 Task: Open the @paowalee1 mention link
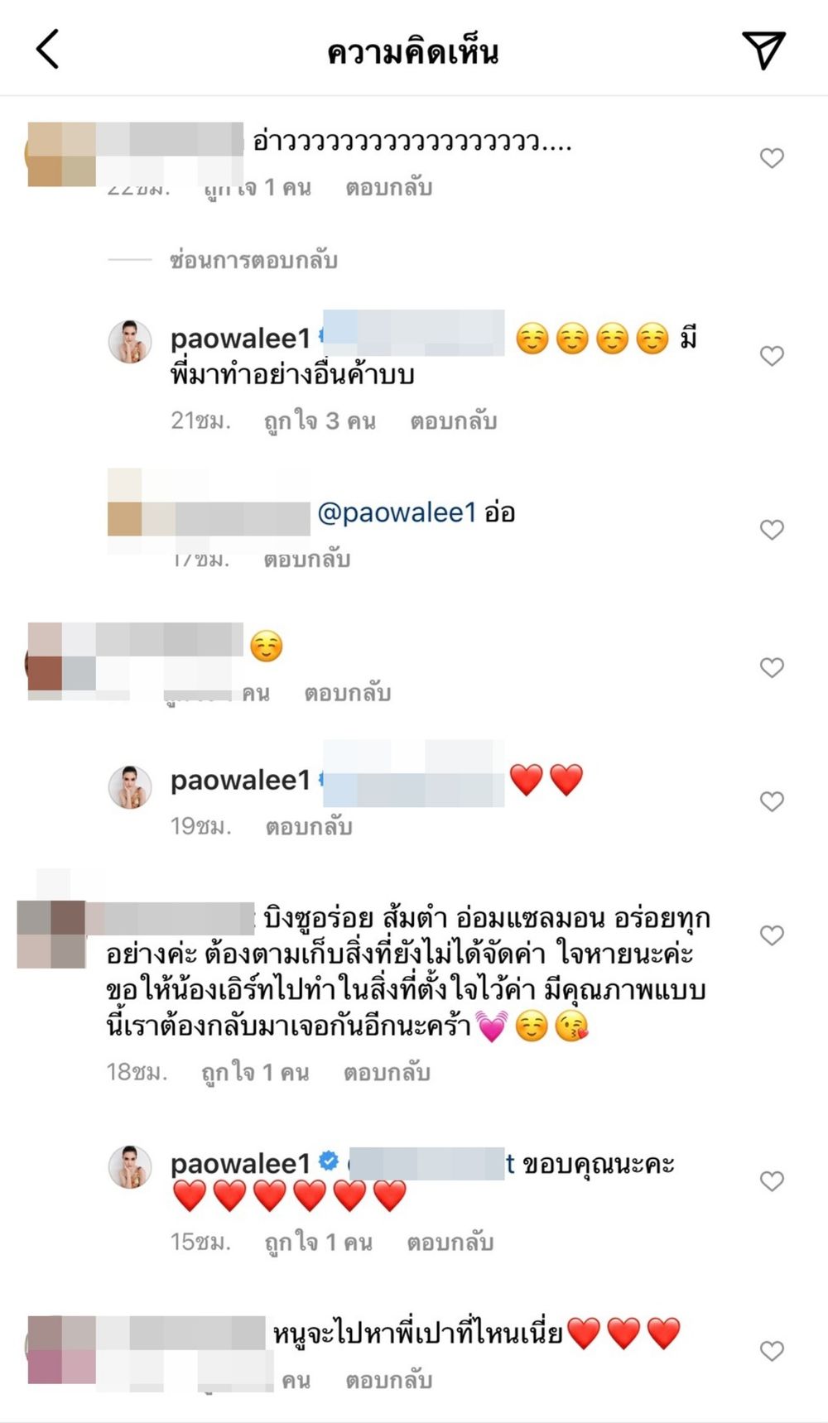coord(397,512)
